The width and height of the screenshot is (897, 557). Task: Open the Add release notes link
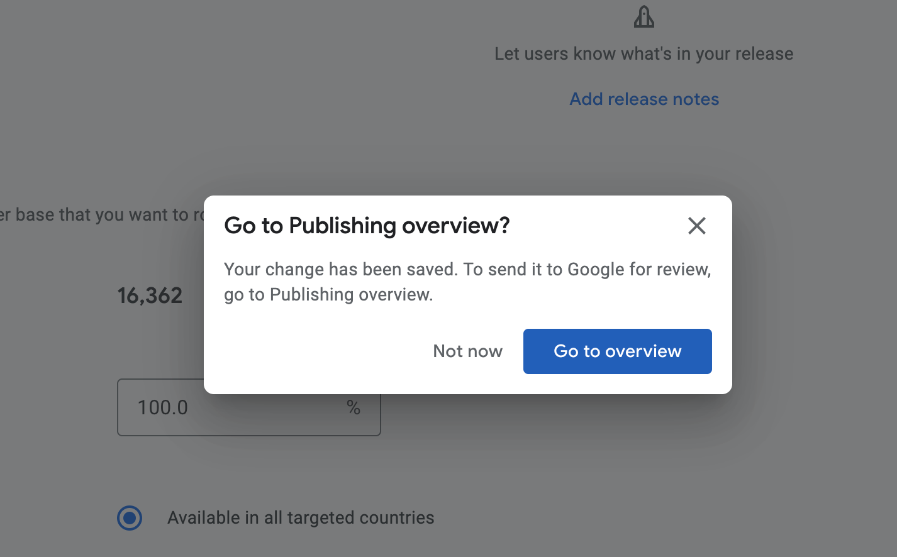click(x=643, y=99)
